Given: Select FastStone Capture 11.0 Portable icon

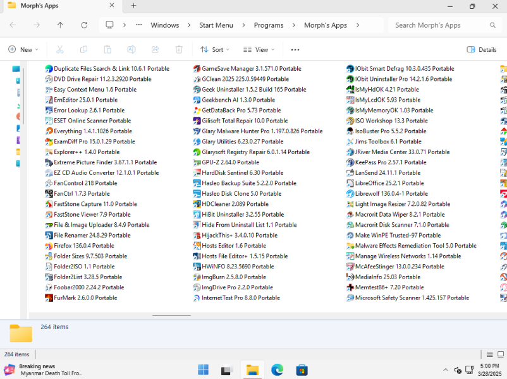Looking at the screenshot, I should coord(49,204).
